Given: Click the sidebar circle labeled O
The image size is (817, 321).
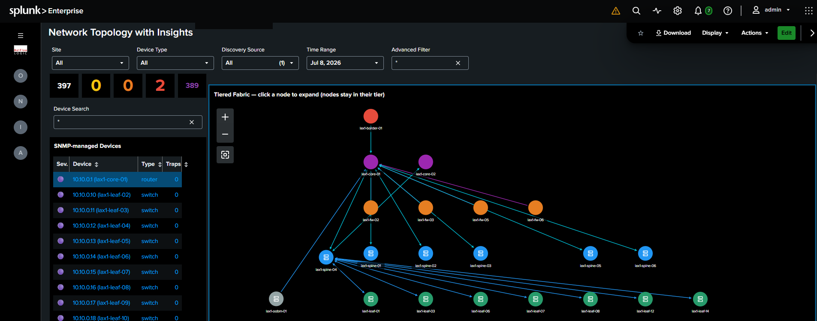Looking at the screenshot, I should tap(21, 76).
